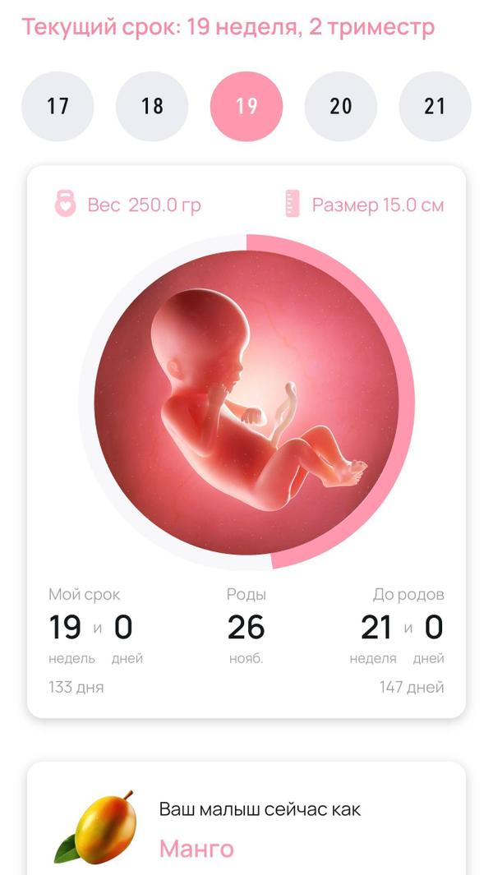Tap the pink ruler size icon
Screen dimensions: 493x875
click(x=293, y=204)
